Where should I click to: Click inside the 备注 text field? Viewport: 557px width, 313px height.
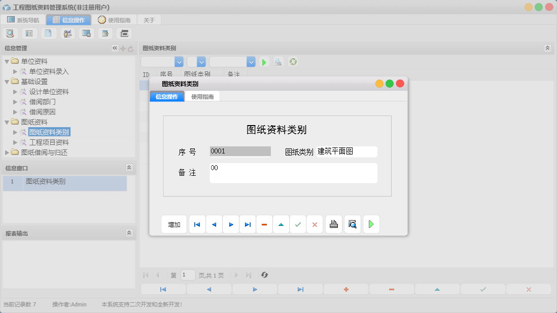click(293, 173)
